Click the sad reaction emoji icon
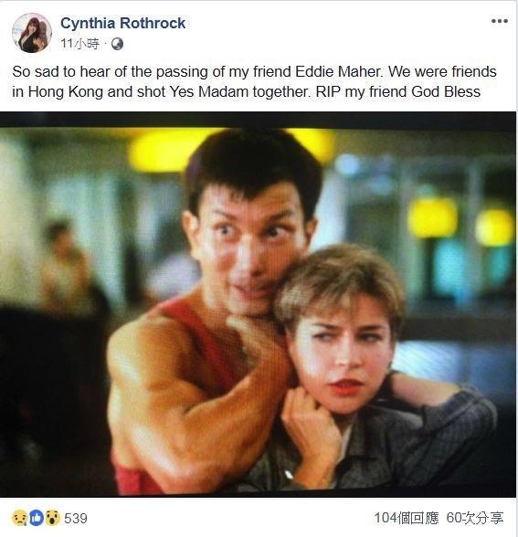This screenshot has width=518, height=537. (19, 518)
